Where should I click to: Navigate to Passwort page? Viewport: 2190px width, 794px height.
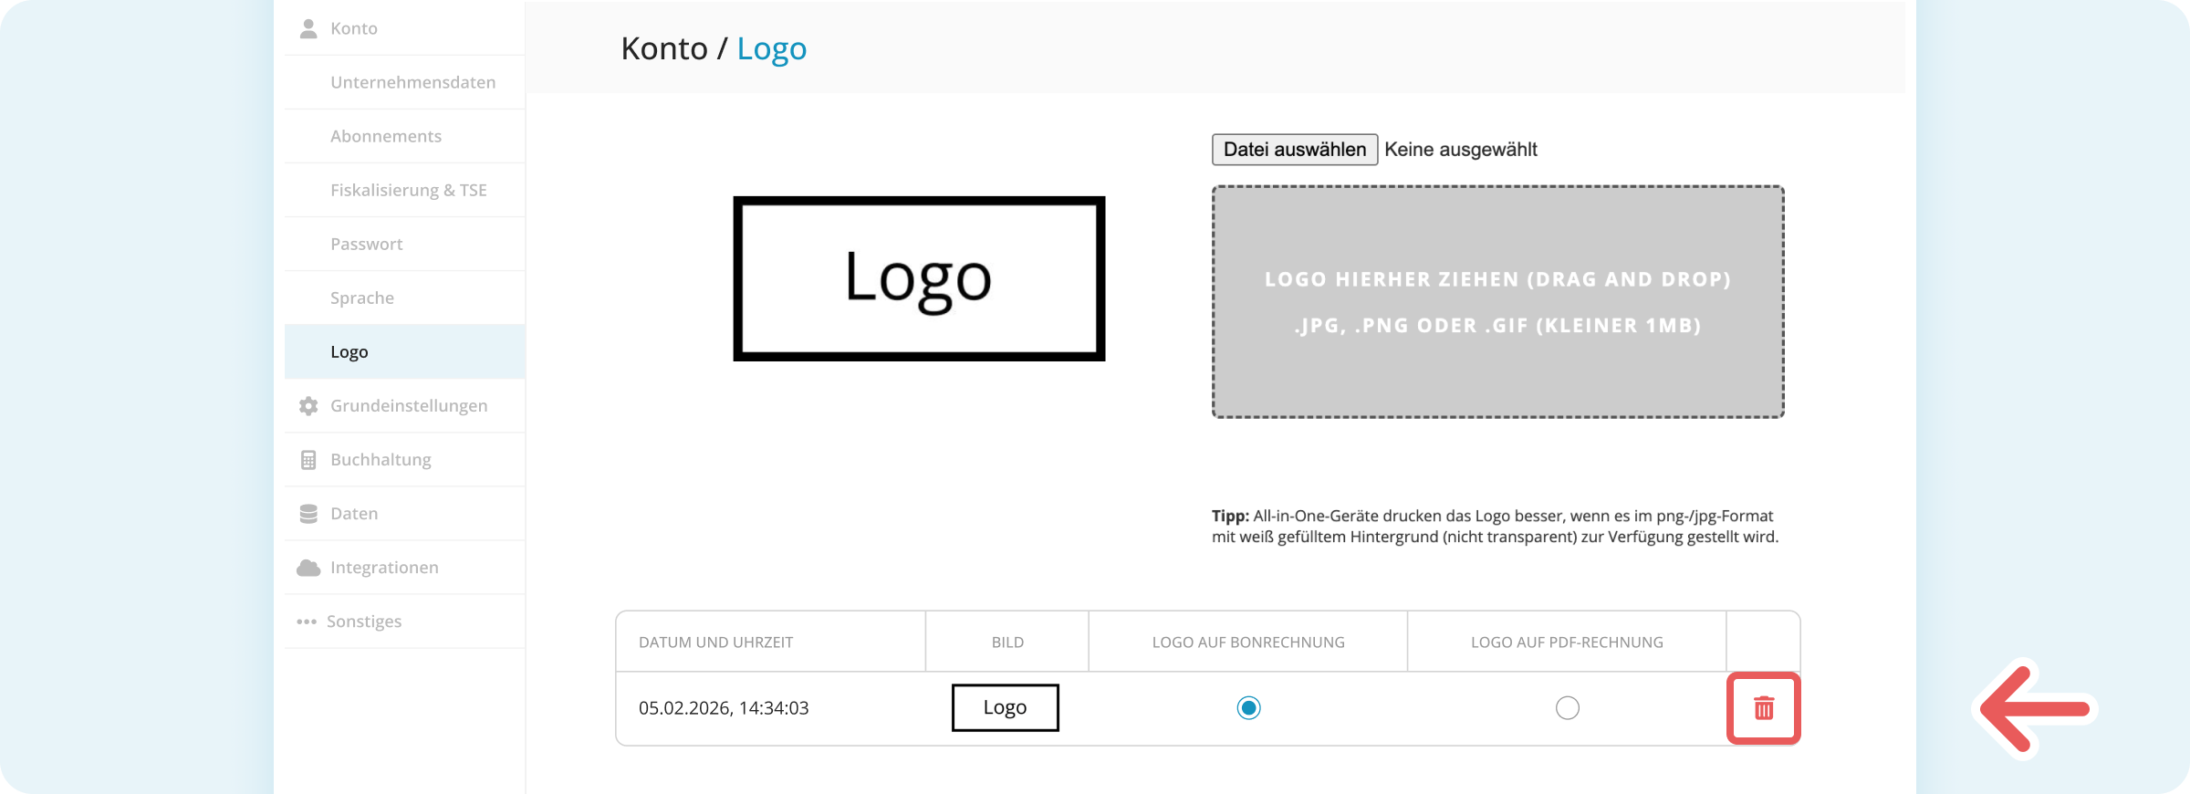[366, 244]
